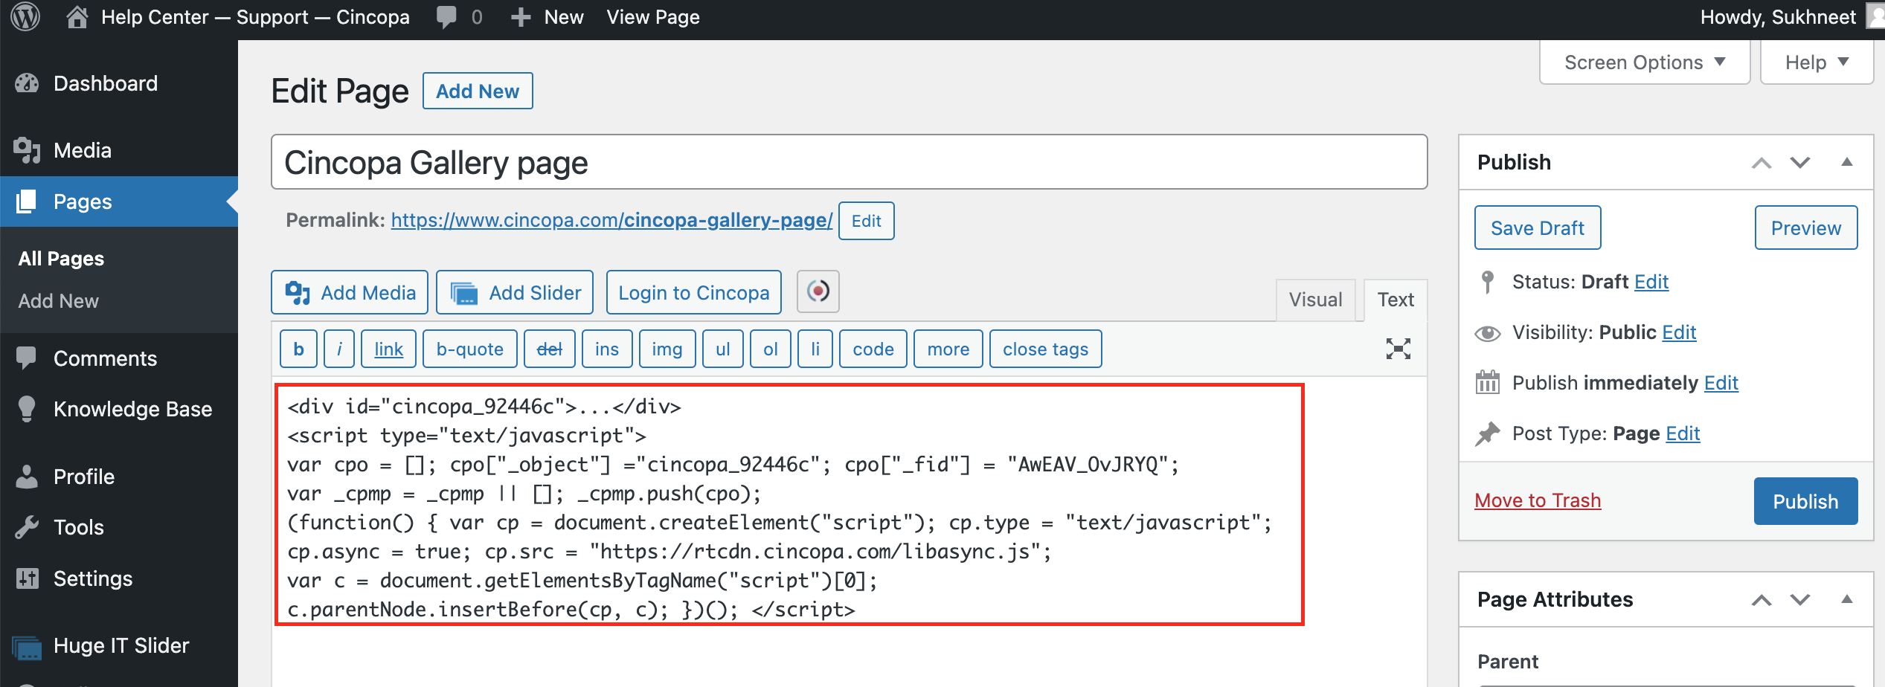Viewport: 1885px width, 687px height.
Task: Click the Pages sidebar icon
Action: tap(27, 201)
